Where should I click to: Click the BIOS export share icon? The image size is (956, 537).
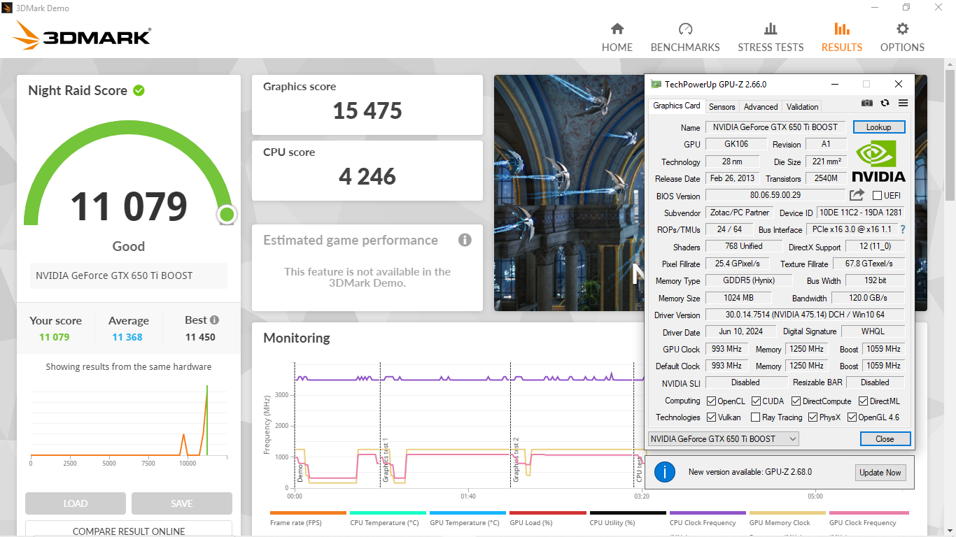point(857,196)
